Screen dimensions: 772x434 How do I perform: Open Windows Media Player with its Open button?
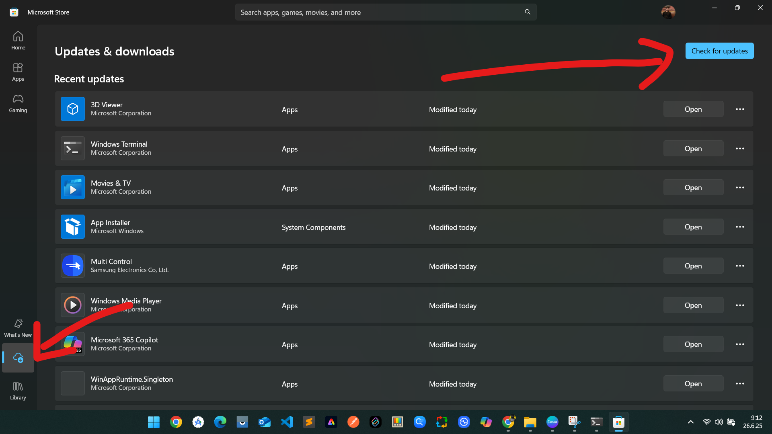pos(693,305)
